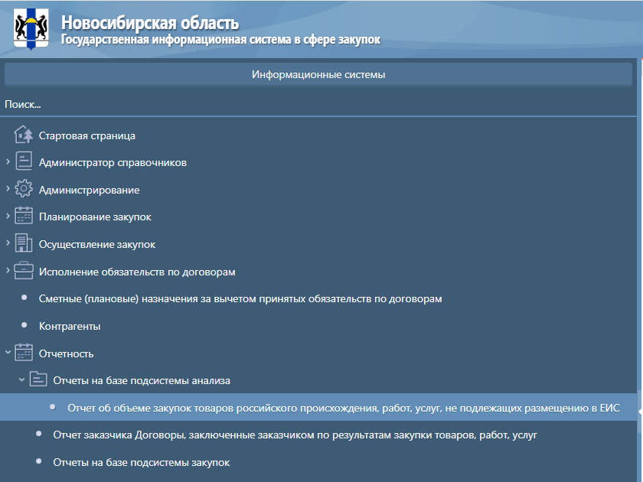This screenshot has width=643, height=482.
Task: Open the Контрагенты menu item
Action: (x=70, y=327)
